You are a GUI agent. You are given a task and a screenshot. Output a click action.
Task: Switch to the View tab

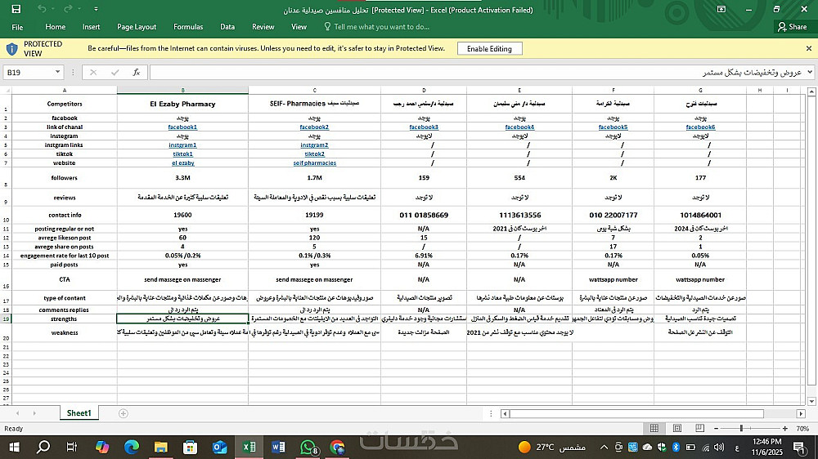[x=299, y=27]
